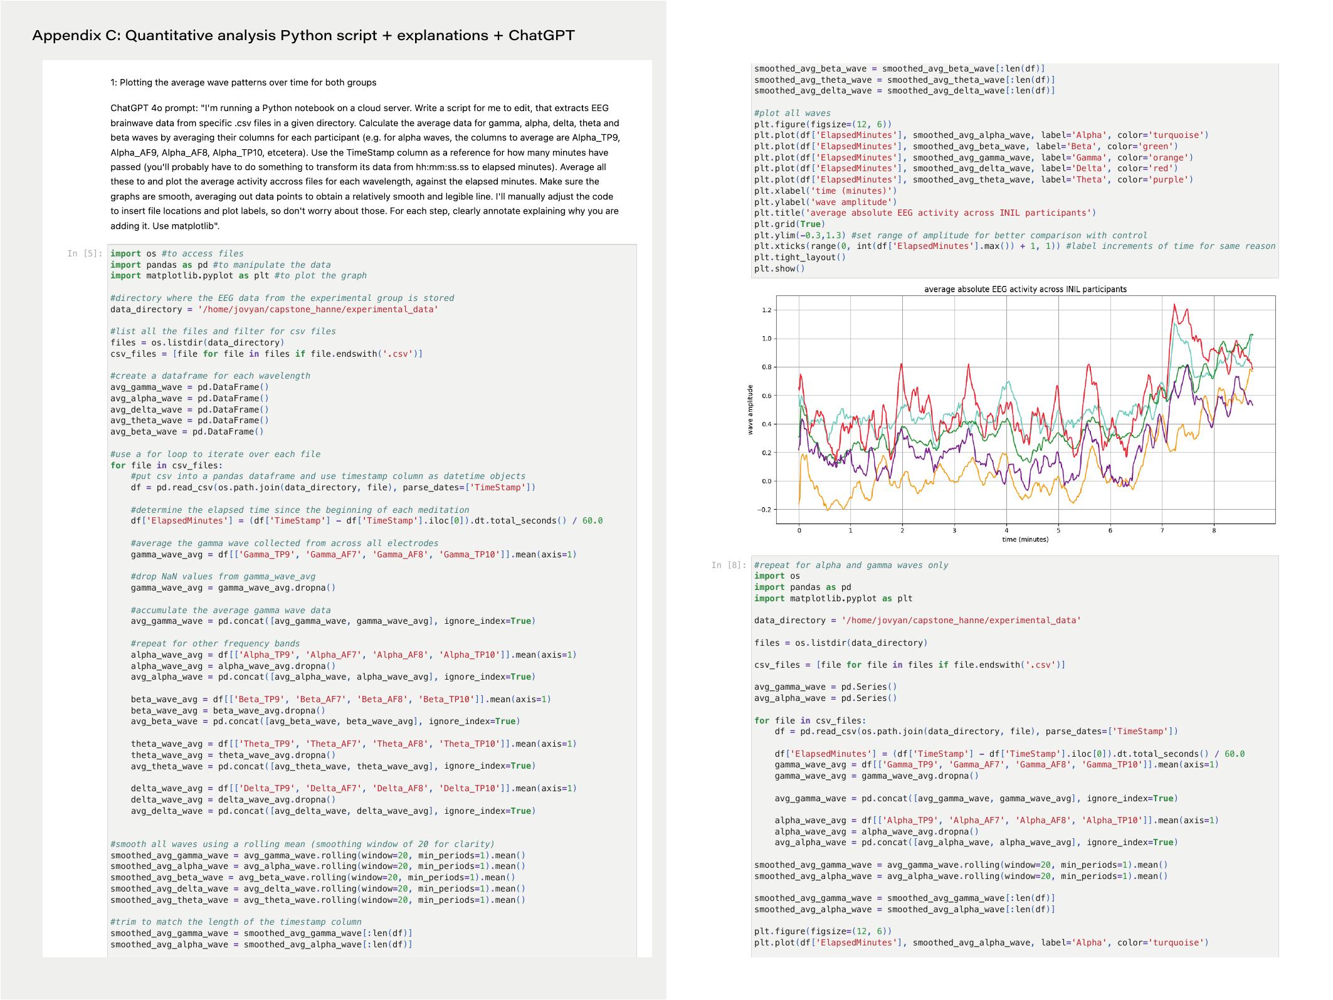Click comment "#list all the files and filter"
This screenshot has height=1000, width=1333.
click(x=223, y=331)
